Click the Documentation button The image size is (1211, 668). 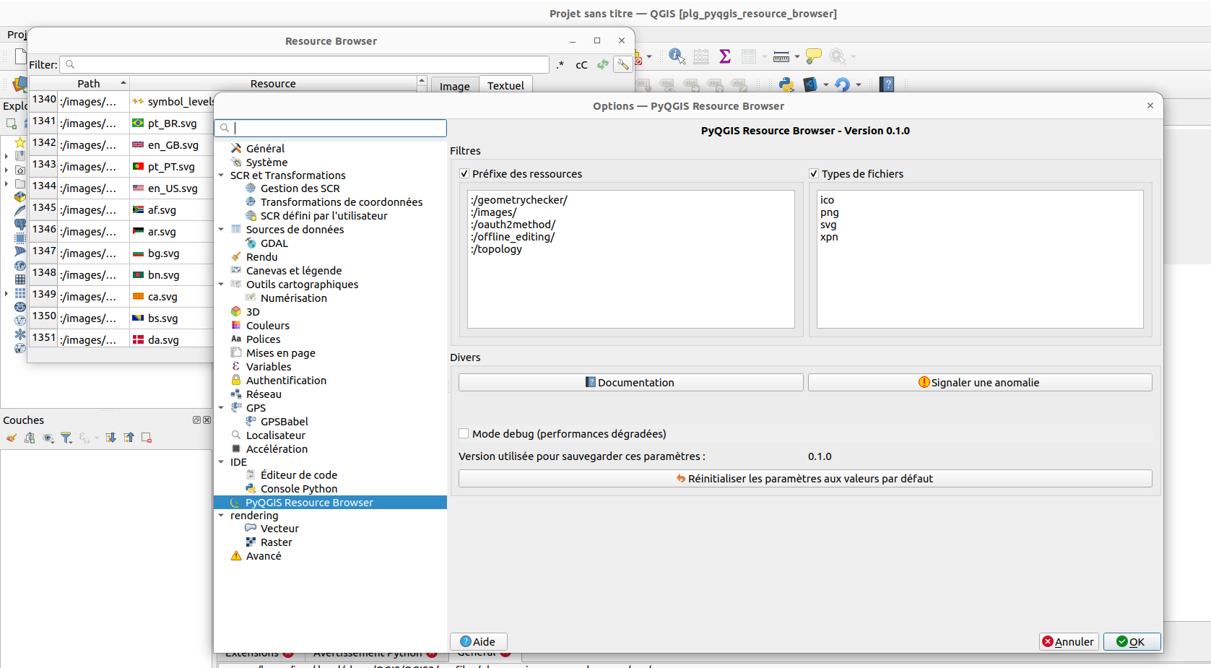pos(630,383)
